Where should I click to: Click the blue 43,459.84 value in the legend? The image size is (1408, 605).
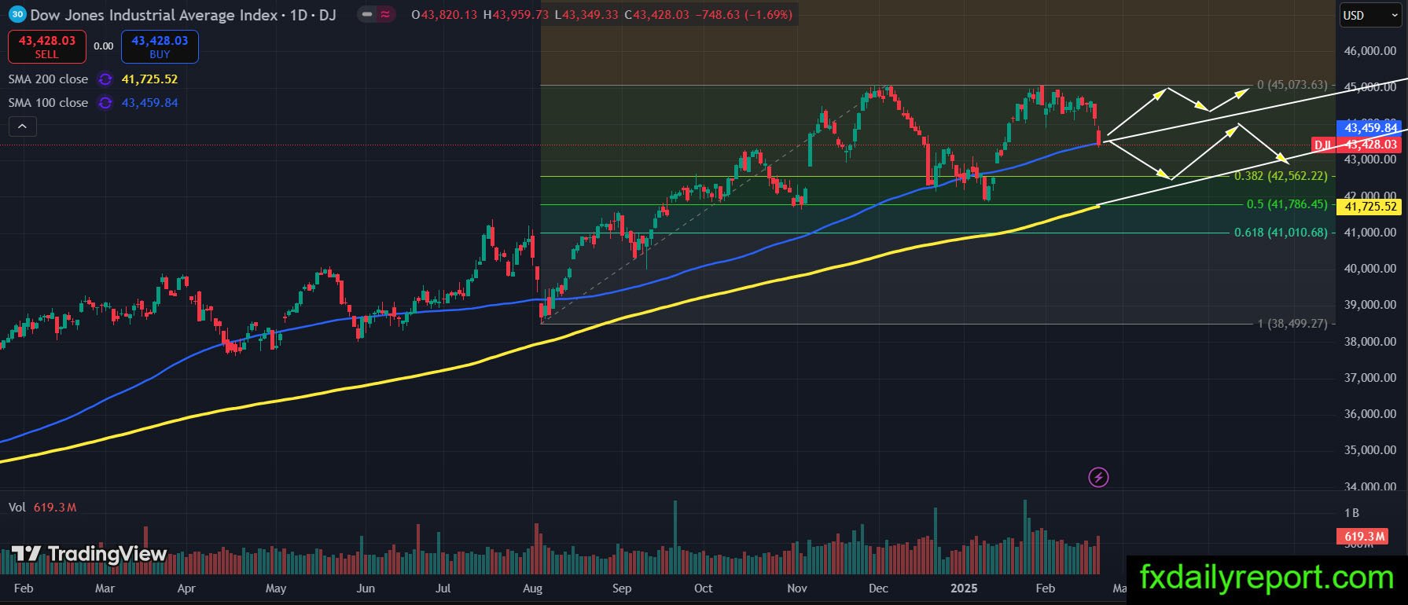149,103
